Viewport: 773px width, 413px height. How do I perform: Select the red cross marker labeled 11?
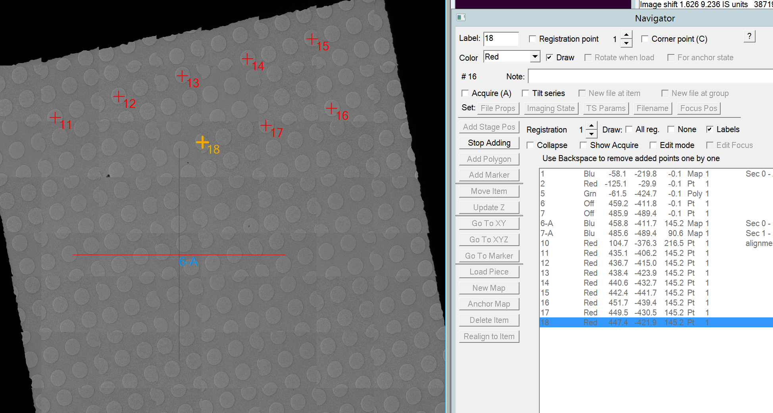pos(55,117)
